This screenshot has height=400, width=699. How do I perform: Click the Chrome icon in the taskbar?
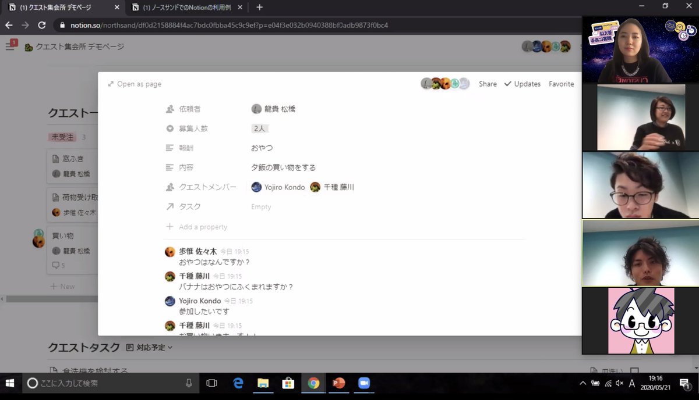point(313,383)
